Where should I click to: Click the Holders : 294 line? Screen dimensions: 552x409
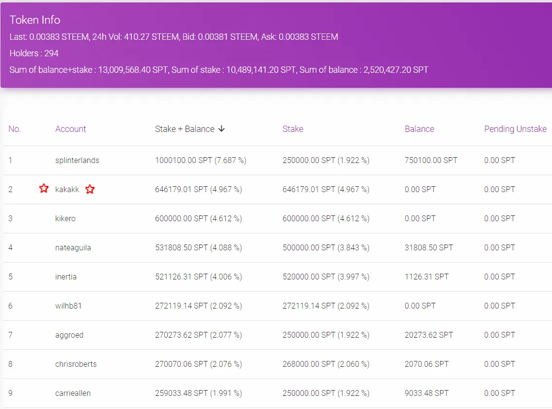point(34,53)
